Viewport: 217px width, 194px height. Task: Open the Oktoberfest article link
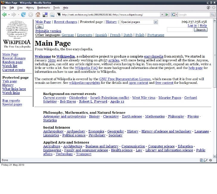[78, 98]
